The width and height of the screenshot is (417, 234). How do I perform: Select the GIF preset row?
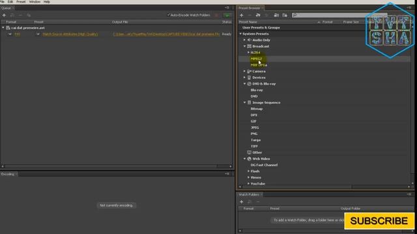[324, 121]
